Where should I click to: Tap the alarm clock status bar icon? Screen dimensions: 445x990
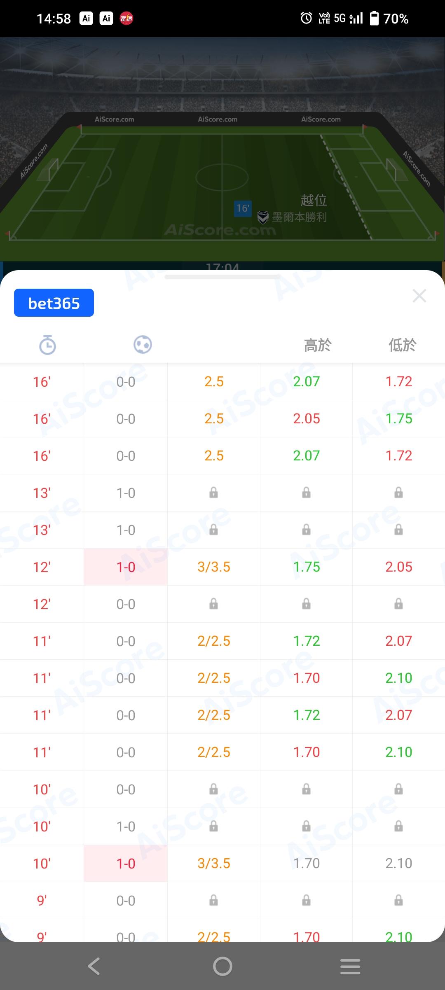(x=306, y=18)
